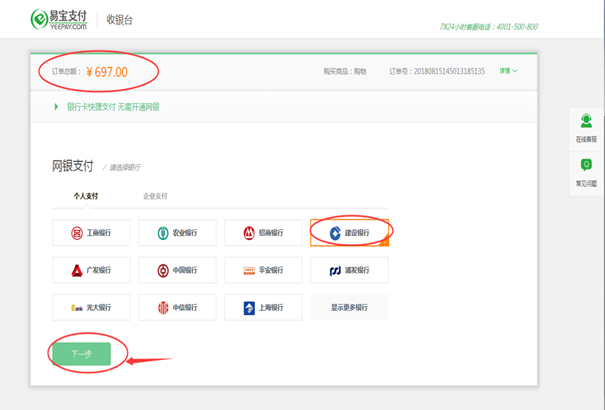The image size is (605, 410).
Task: Select the 农业银行 (ABC) bank icon
Action: [x=177, y=233]
